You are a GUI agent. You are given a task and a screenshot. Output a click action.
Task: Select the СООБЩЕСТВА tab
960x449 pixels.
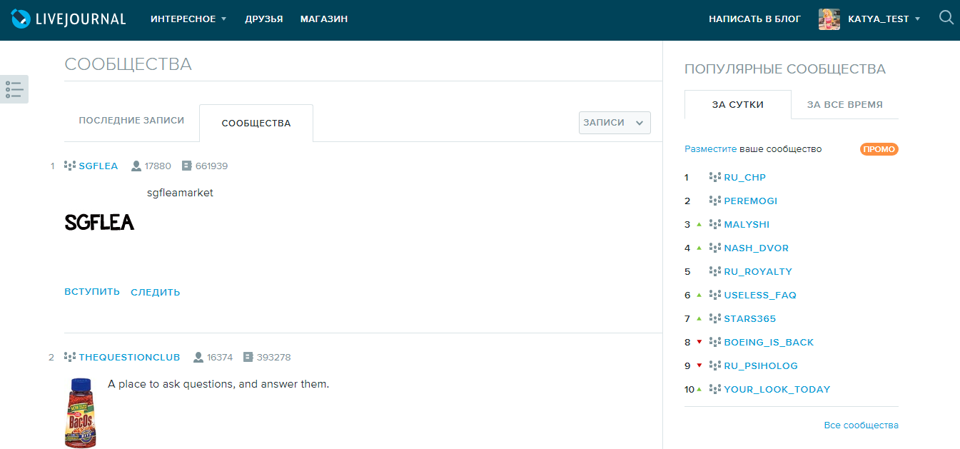click(256, 123)
